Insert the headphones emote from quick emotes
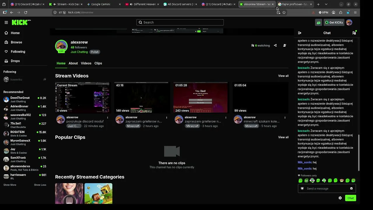Screen dimensions: 373x210 [x=312, y=181]
